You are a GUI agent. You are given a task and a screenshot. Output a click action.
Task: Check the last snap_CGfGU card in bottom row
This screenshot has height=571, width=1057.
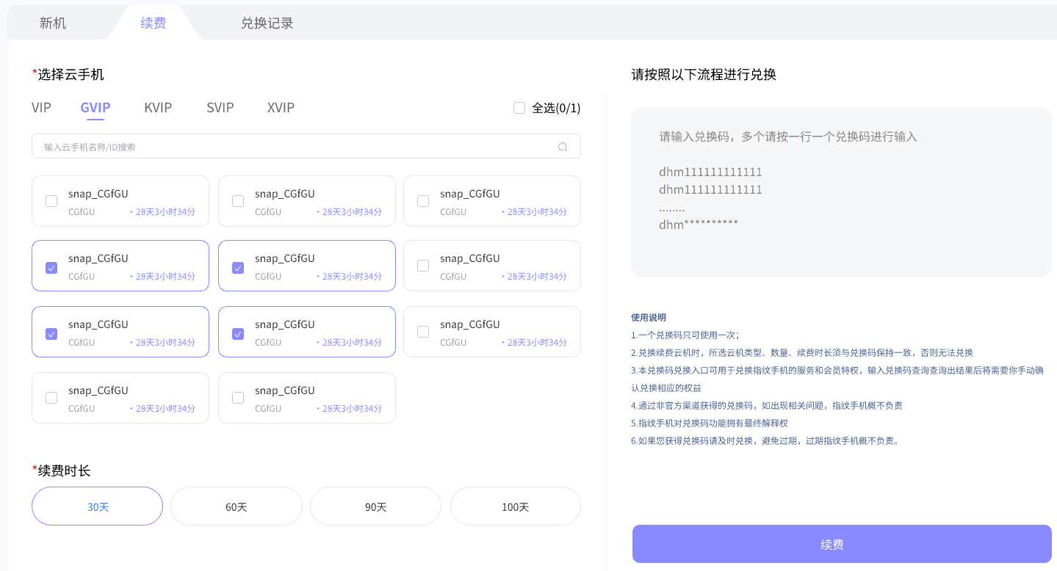(x=238, y=398)
